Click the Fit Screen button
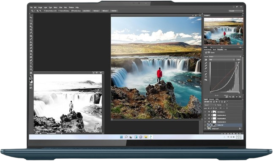 pyautogui.click(x=96, y=11)
